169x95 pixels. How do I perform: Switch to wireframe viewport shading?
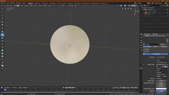tap(131, 6)
